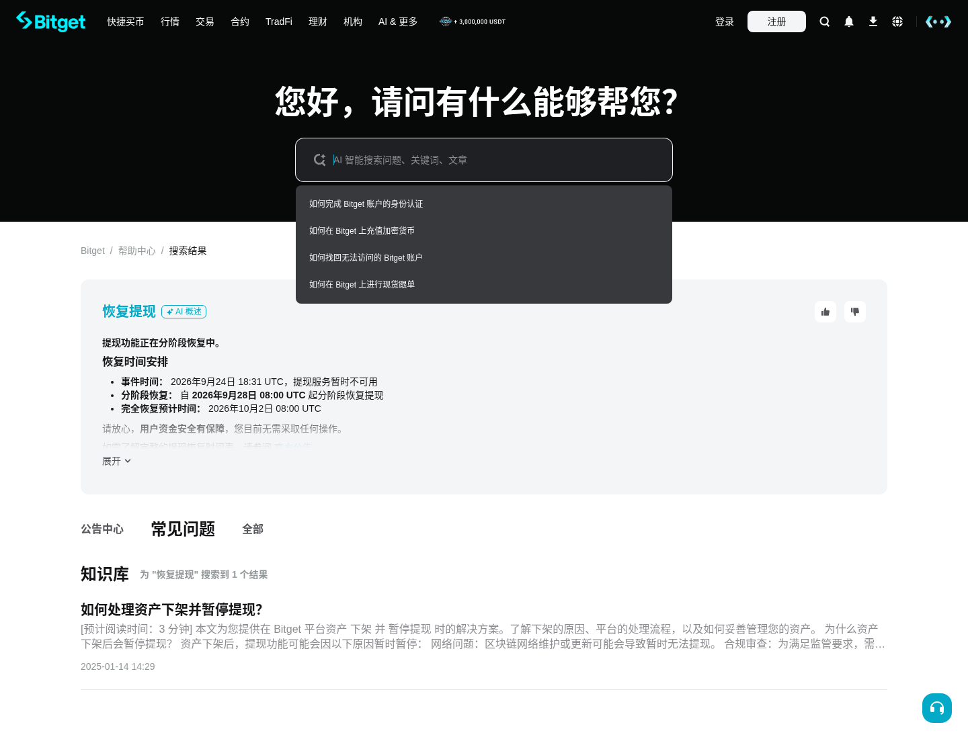Click the 帮助中心 breadcrumb link
Screen dimensions: 968x739
pos(137,251)
